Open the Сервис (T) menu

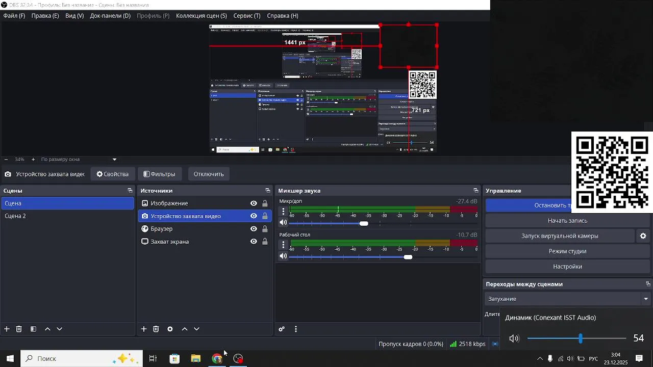(247, 16)
